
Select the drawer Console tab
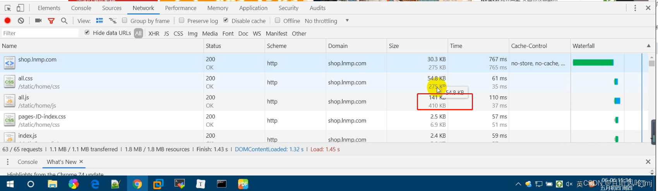tap(27, 162)
